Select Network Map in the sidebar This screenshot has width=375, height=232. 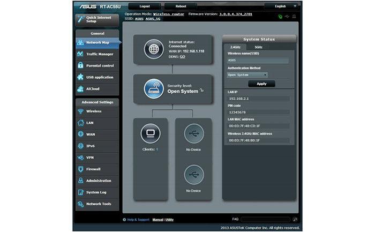[x=97, y=42]
